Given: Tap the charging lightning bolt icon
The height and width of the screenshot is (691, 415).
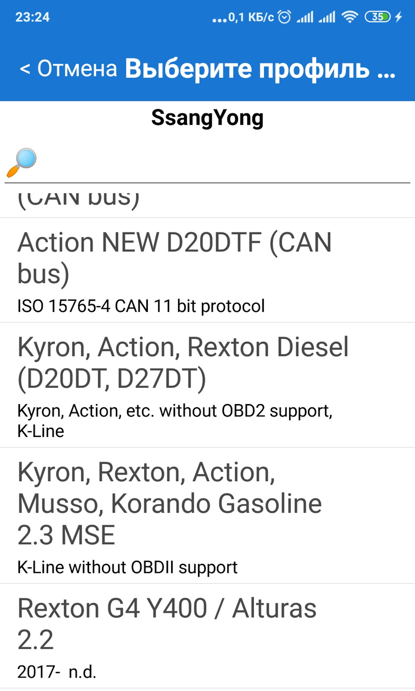Looking at the screenshot, I should coord(399,17).
